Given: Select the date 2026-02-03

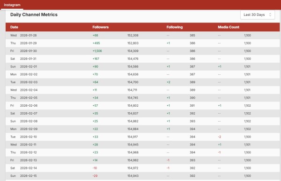Looking at the screenshot, I should tap(29, 82).
